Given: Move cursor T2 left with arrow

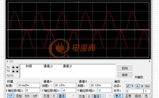Looking at the screenshot, I should click(13, 72).
